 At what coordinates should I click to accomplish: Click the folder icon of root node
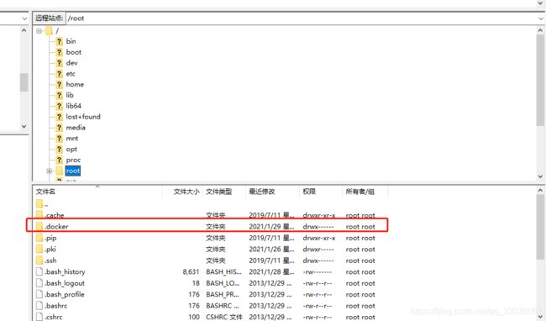[x=59, y=171]
